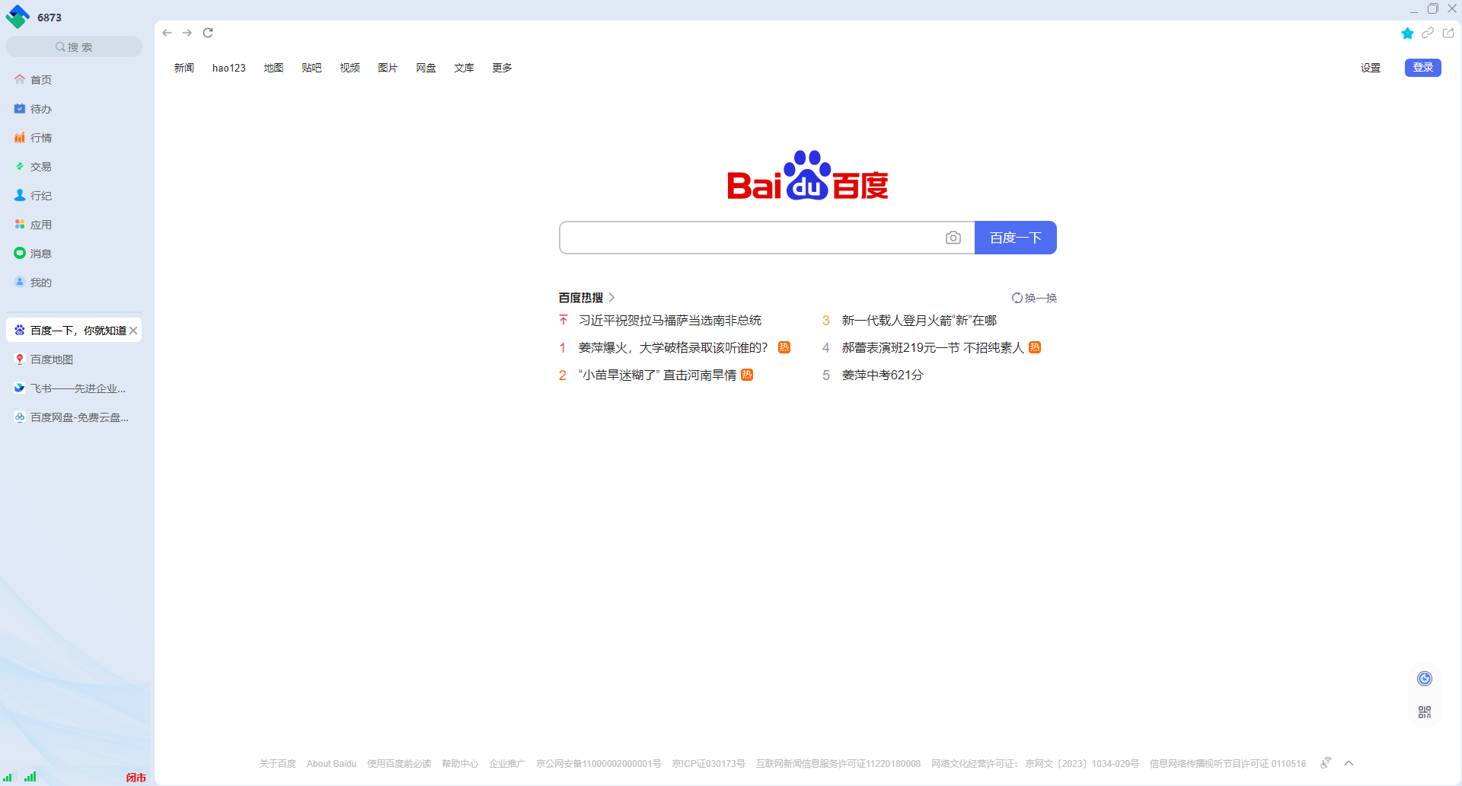Go forward to the next page
This screenshot has height=786, width=1462.
coord(187,33)
